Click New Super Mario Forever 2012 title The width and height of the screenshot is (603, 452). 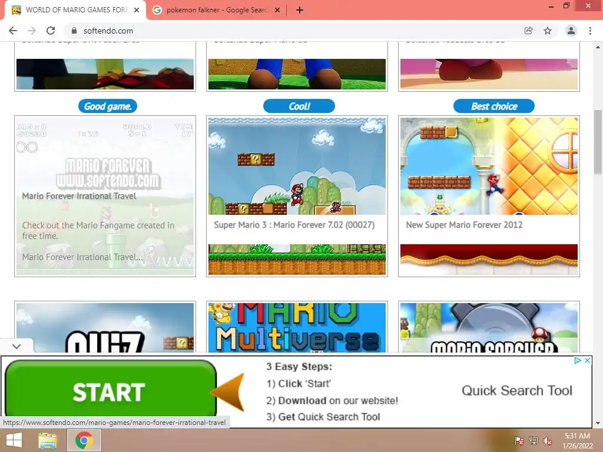point(464,225)
